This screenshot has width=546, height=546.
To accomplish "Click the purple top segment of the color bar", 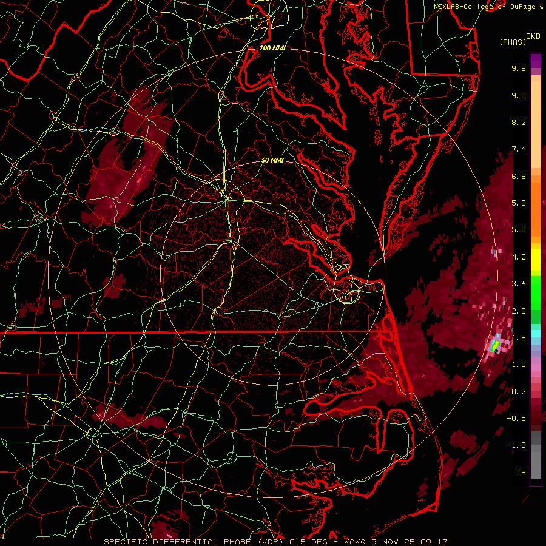I will (x=536, y=61).
